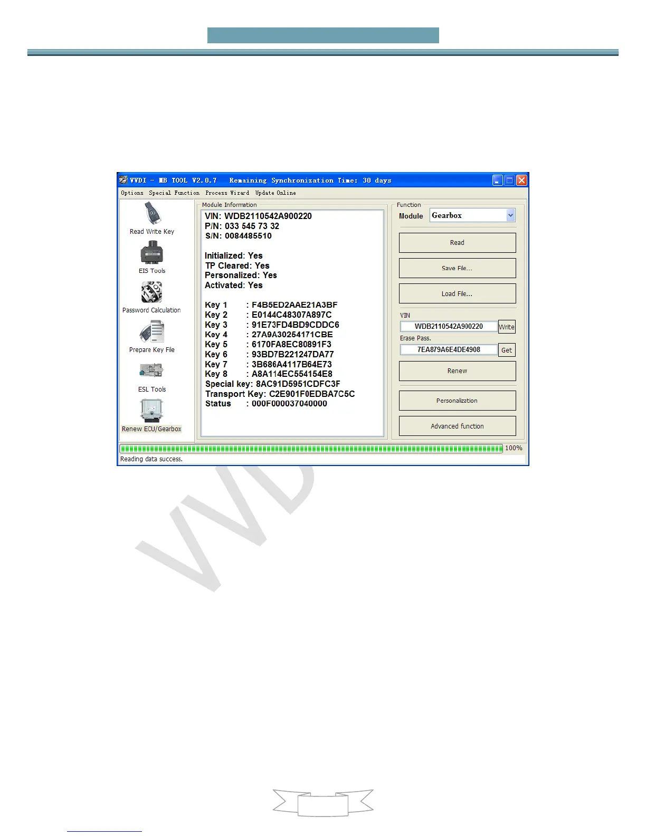This screenshot has height=836, width=646.
Task: Open Password Calculation icon
Action: [151, 292]
